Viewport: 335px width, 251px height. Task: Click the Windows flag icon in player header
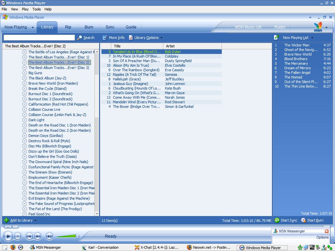click(x=5, y=17)
